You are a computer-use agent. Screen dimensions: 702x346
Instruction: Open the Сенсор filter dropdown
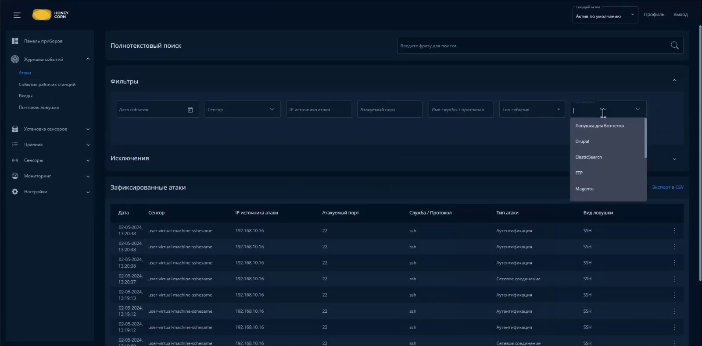pos(242,109)
